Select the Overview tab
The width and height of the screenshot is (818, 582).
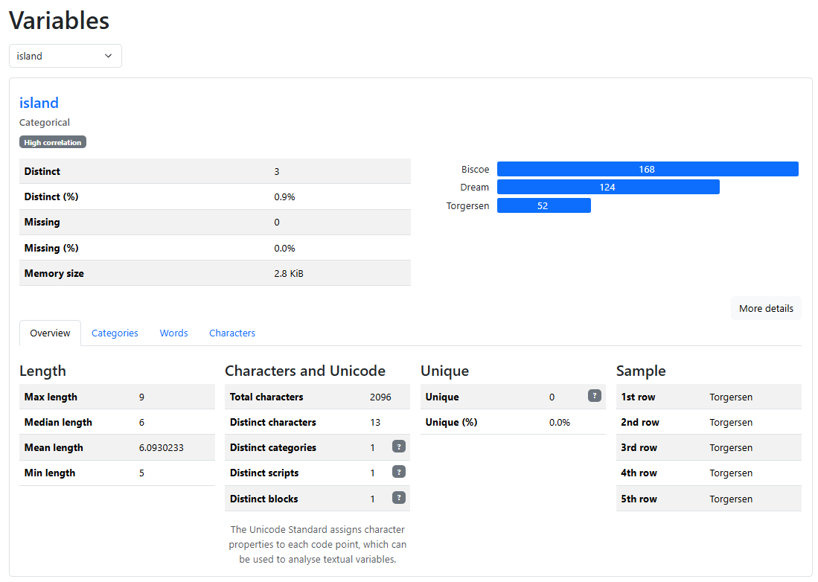tap(50, 333)
